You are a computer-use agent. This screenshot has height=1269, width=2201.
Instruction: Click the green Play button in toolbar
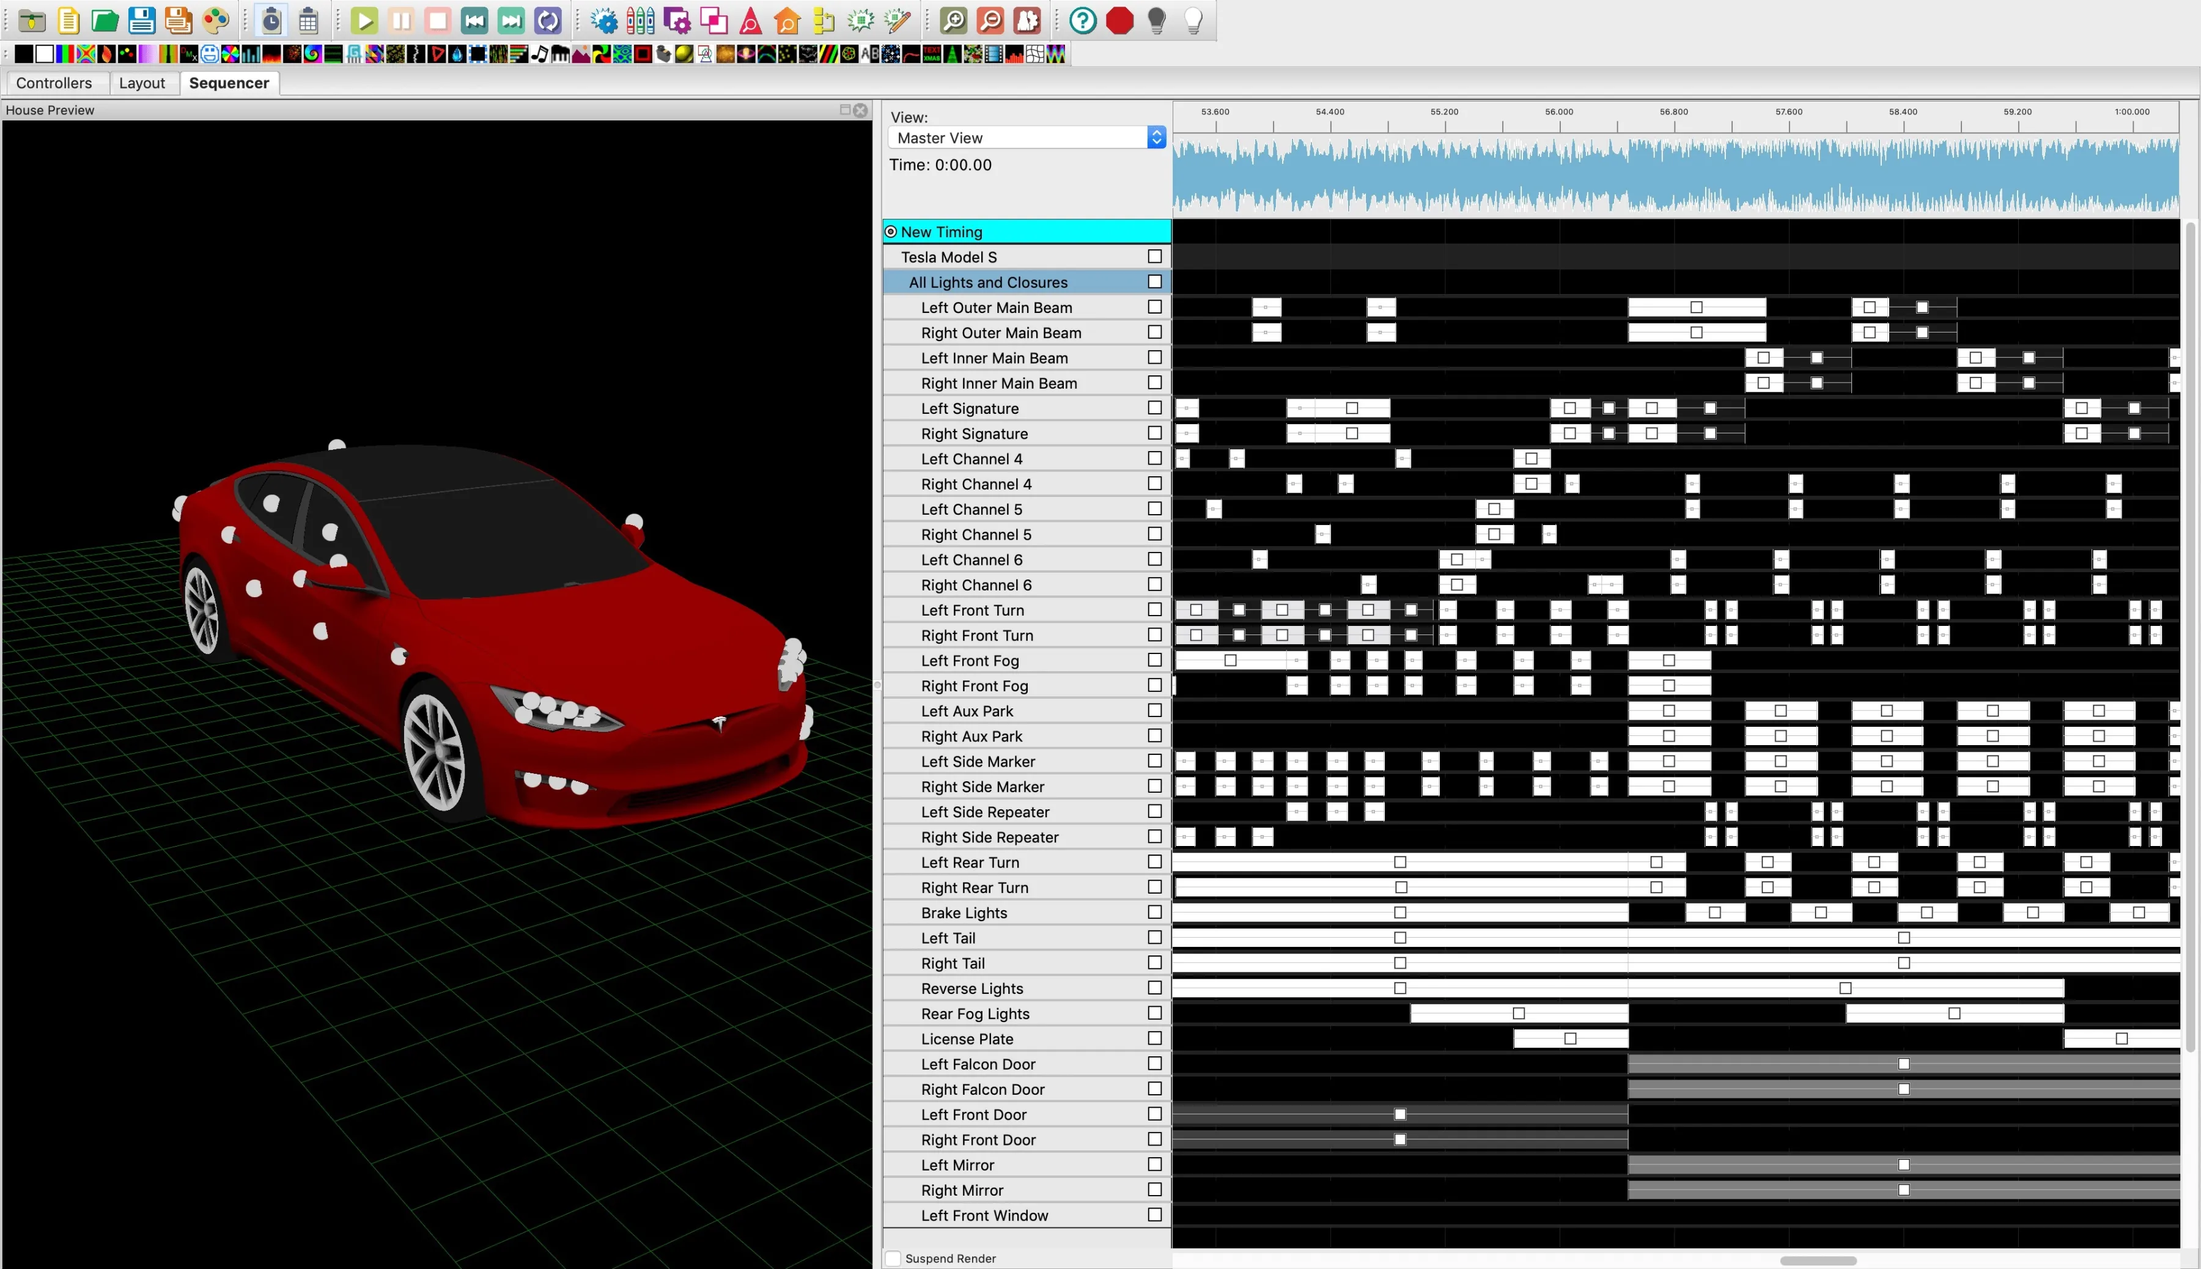[x=364, y=20]
